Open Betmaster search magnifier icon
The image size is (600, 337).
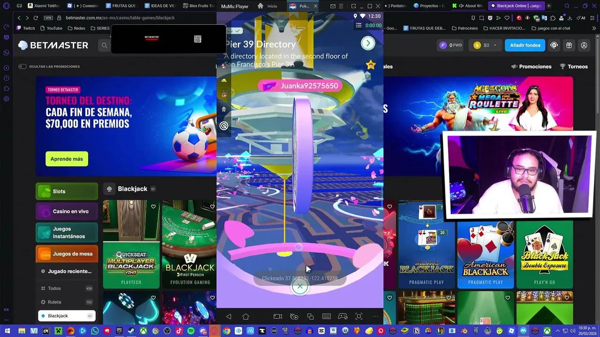coord(105,45)
